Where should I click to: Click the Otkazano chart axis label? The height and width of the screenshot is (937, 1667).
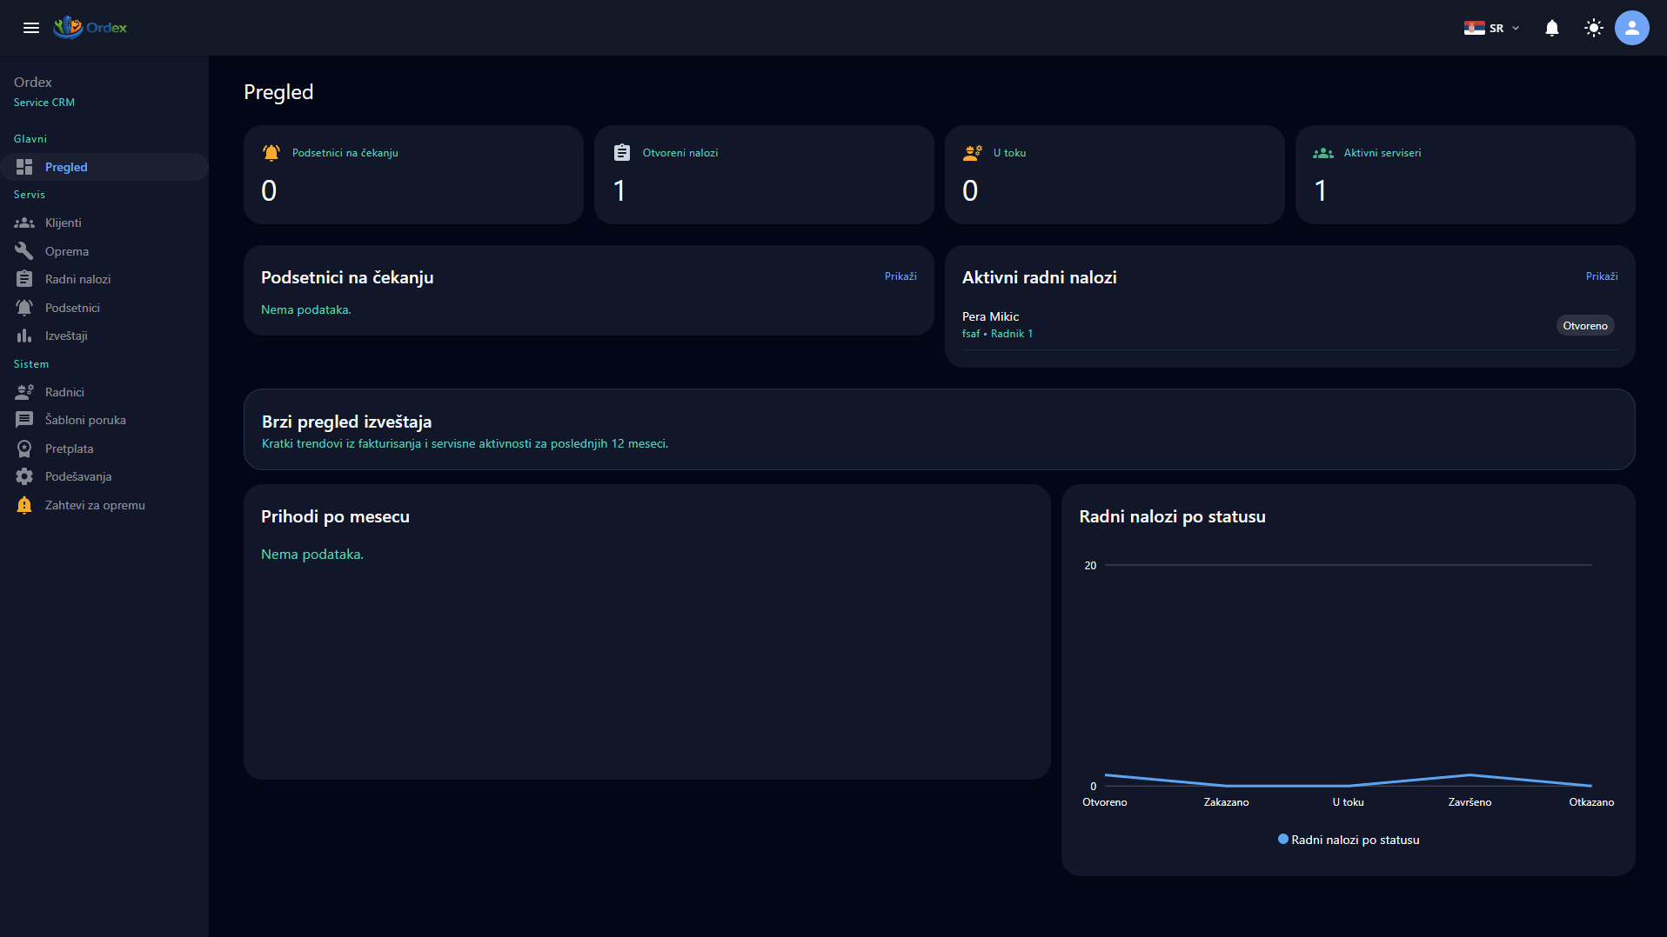click(x=1591, y=802)
